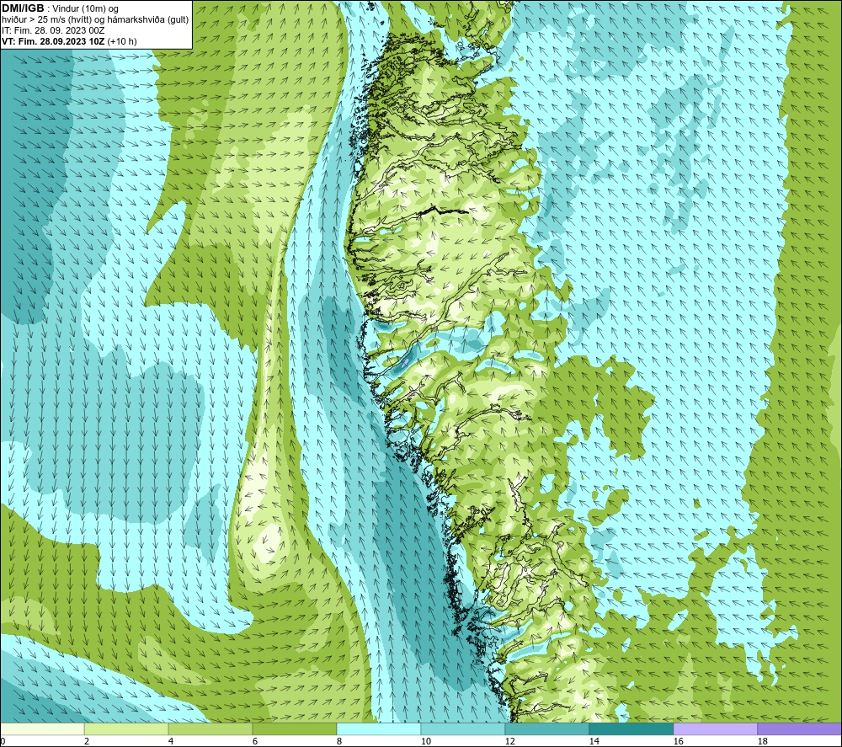The width and height of the screenshot is (842, 747).
Task: Click the 4–6 m/s green legend swatch
Action: [210, 728]
